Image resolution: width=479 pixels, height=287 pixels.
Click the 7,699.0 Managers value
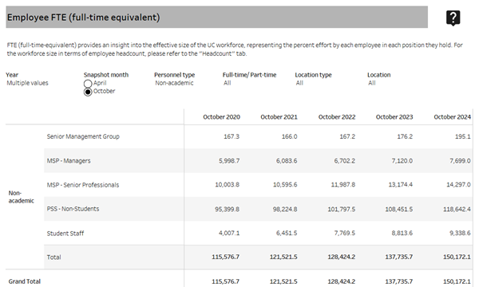[x=460, y=161]
